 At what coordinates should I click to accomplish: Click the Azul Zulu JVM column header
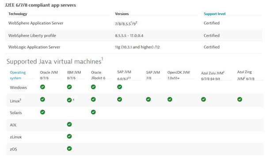(213, 76)
